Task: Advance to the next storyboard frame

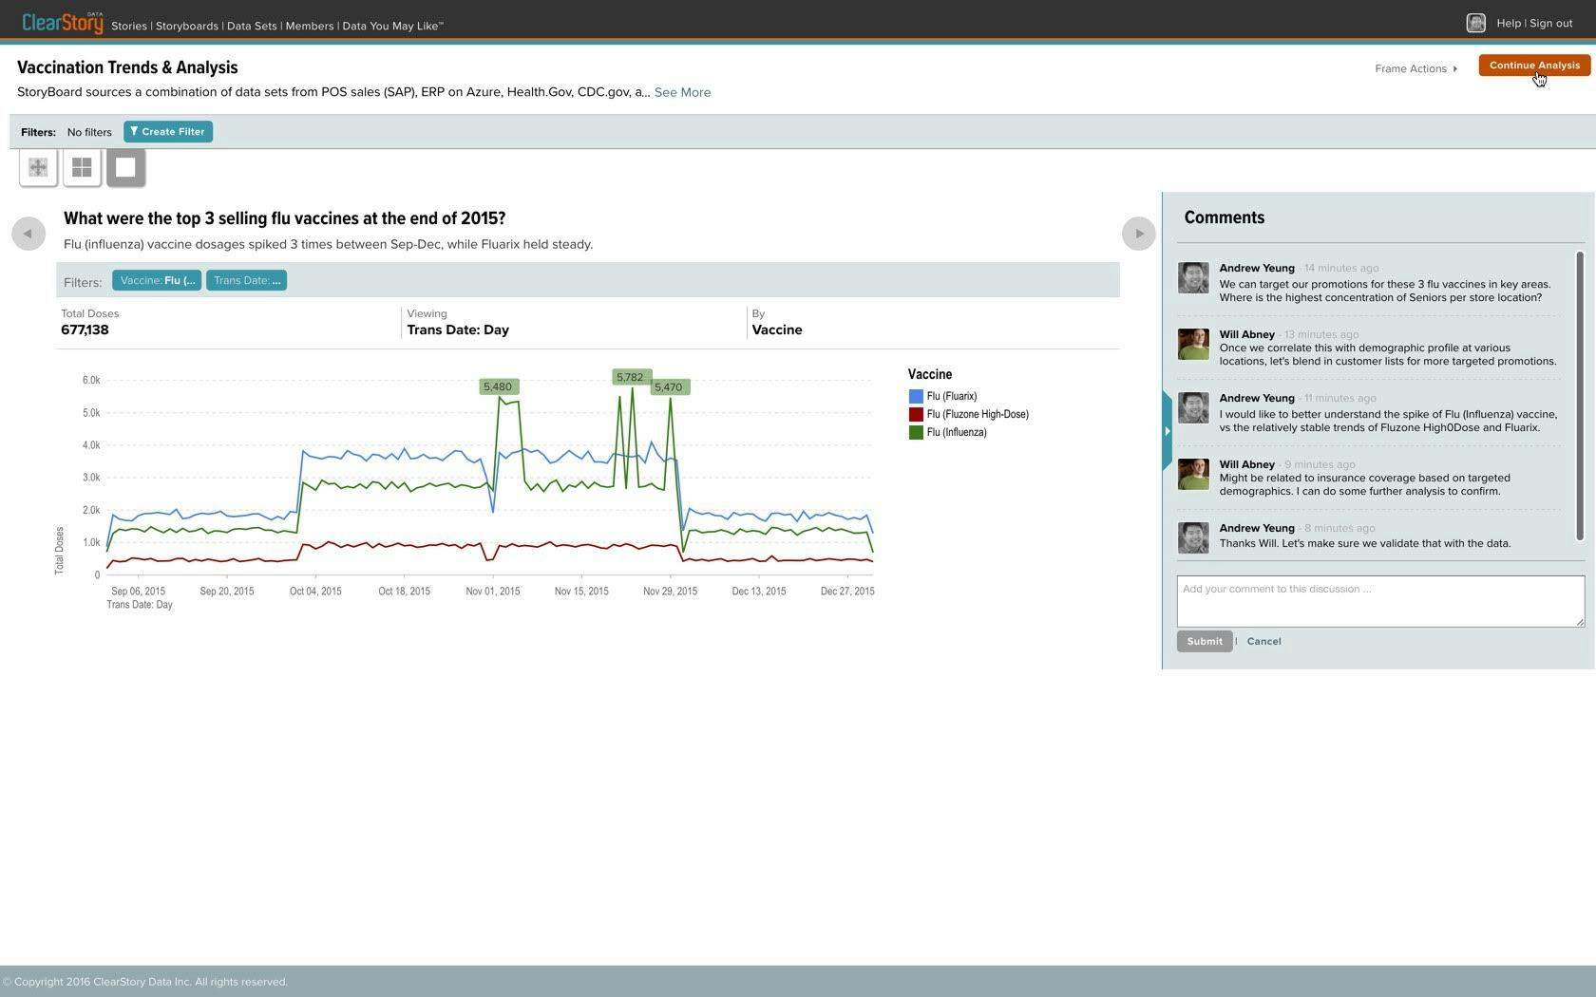Action: click(x=1138, y=233)
